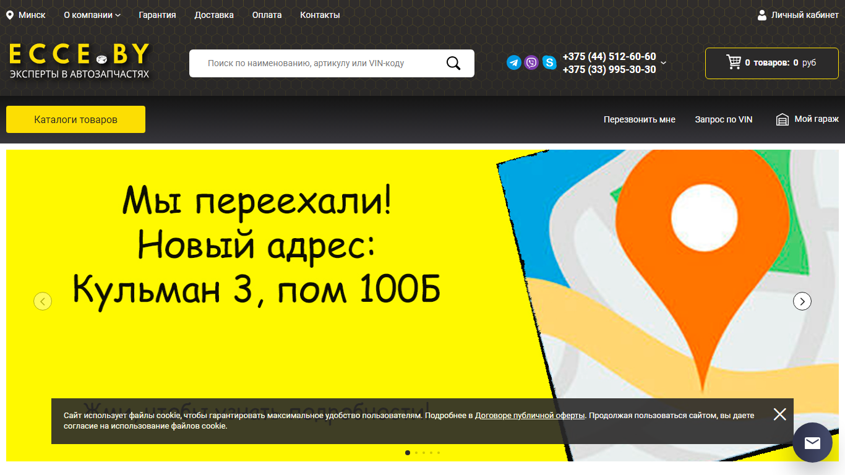
Task: Open the Доставка menu item
Action: [214, 15]
